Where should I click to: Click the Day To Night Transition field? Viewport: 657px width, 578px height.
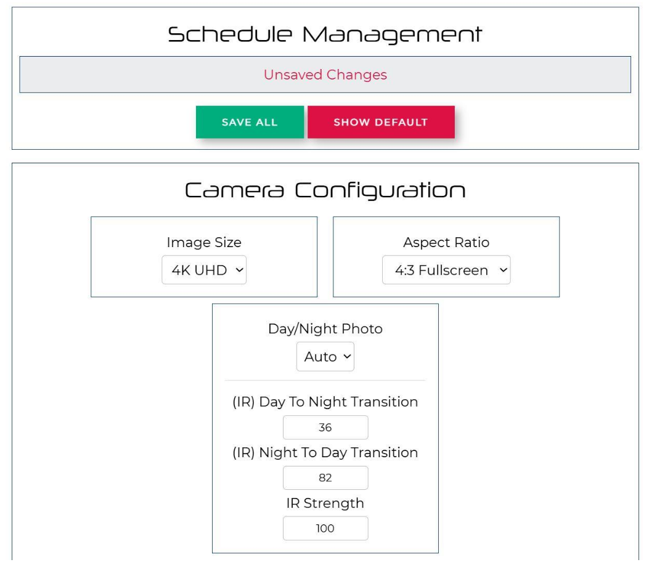pos(325,428)
